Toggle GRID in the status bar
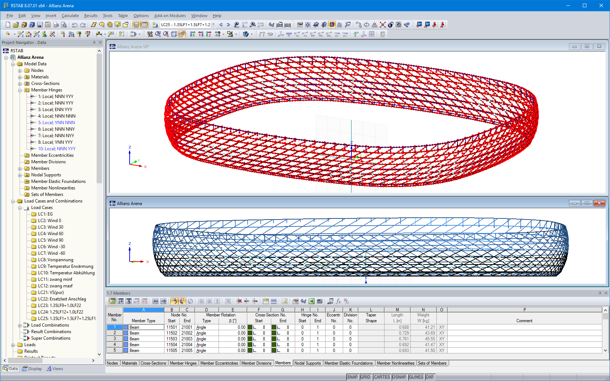 [x=366, y=377]
